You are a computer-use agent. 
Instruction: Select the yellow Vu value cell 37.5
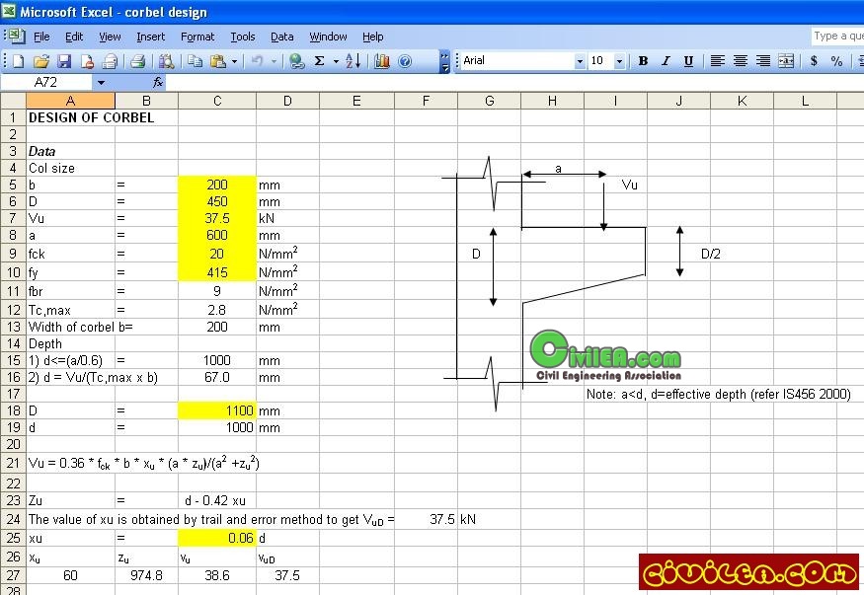point(217,218)
